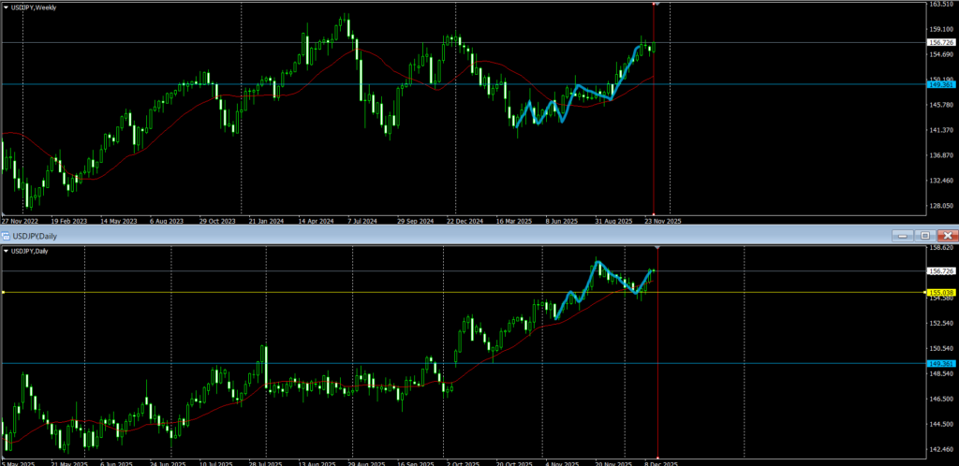
Task: Click the 156.726 current price label on Weekly chart
Action: pyautogui.click(x=940, y=42)
